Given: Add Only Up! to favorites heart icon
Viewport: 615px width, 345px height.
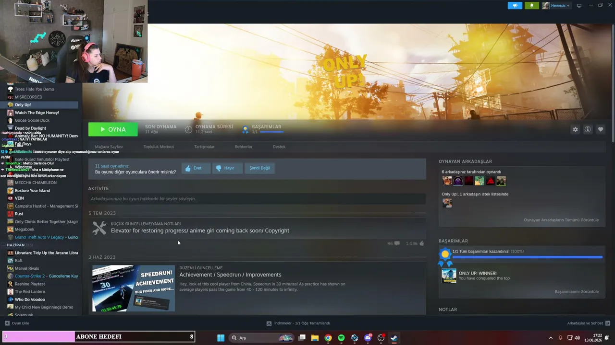Looking at the screenshot, I should [601, 129].
